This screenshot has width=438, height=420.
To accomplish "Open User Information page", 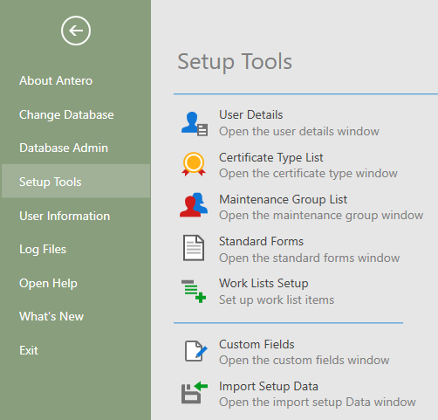I will coord(65,216).
